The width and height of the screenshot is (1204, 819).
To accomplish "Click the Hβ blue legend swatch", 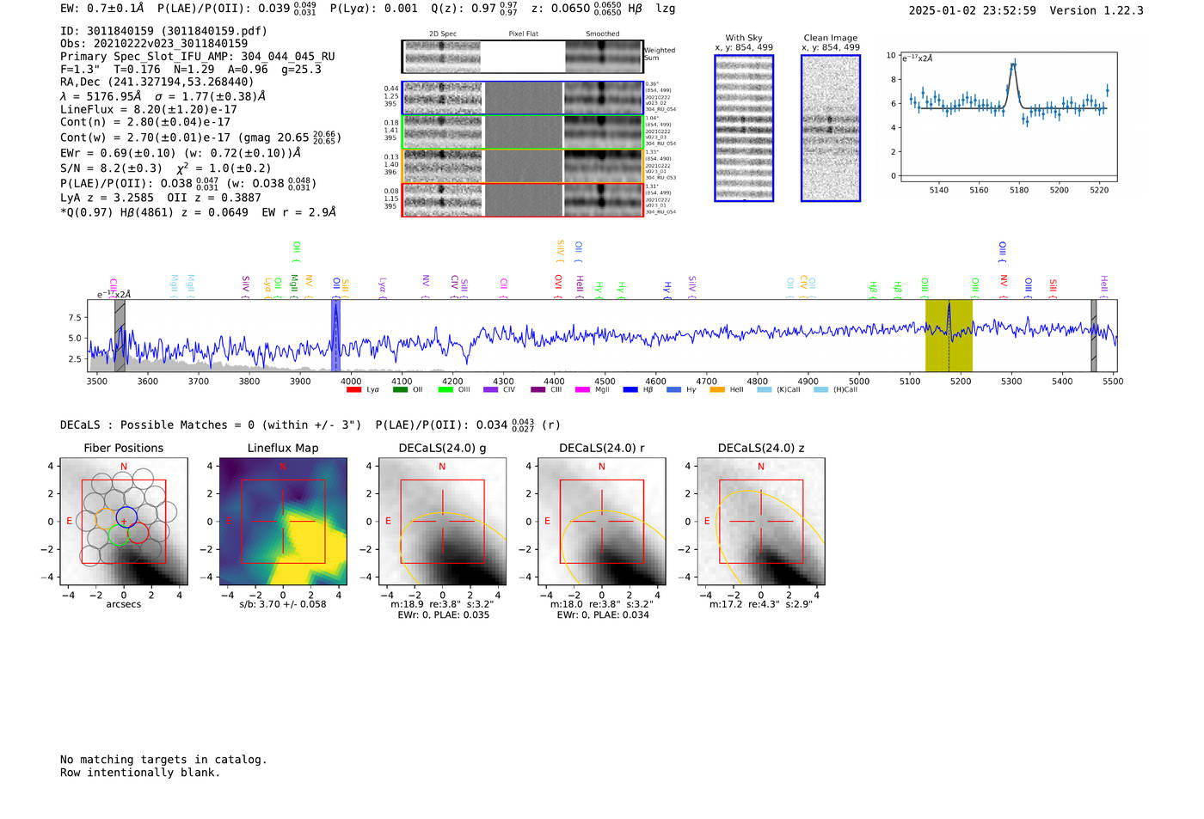I will tap(630, 390).
